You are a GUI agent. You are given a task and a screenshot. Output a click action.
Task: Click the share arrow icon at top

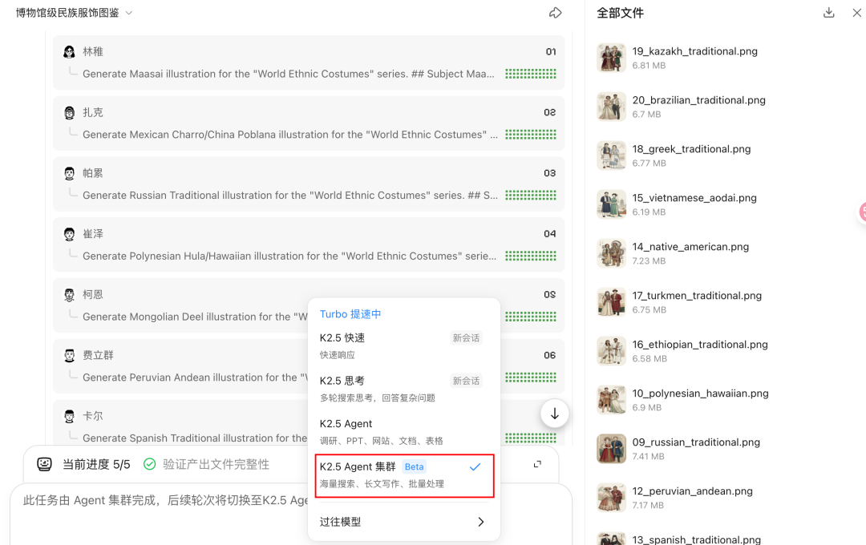click(555, 13)
